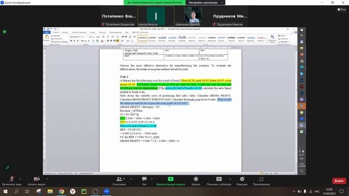This screenshot has width=349, height=196.
Task: Open Windows Start menu
Action: (5, 191)
